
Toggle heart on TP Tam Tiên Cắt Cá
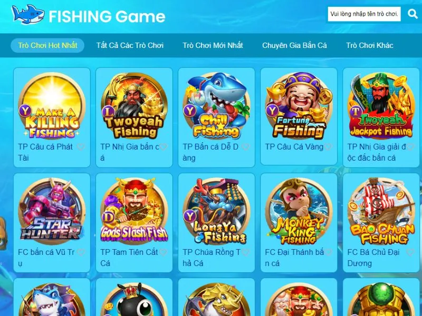pyautogui.click(x=163, y=252)
